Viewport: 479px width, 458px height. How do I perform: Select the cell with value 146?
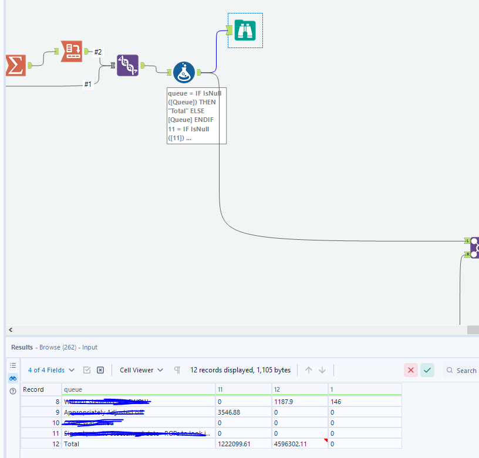(365, 402)
